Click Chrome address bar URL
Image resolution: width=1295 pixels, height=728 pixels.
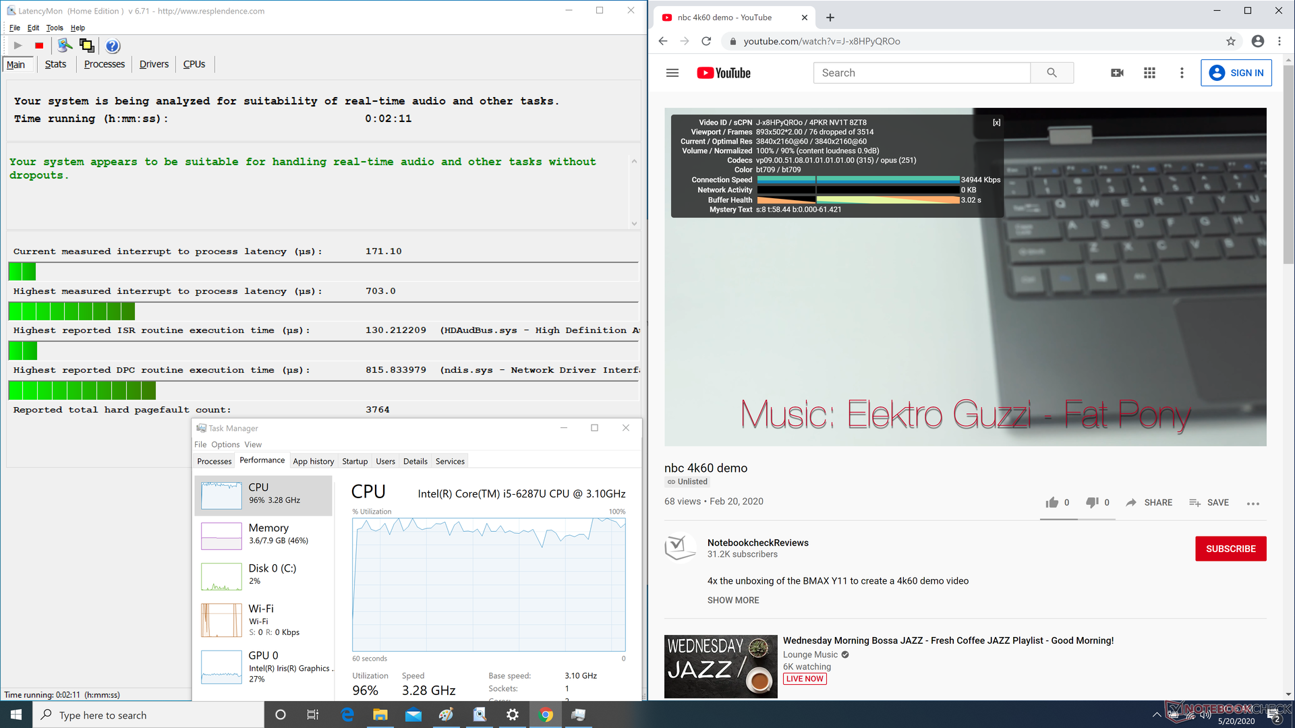click(x=822, y=41)
